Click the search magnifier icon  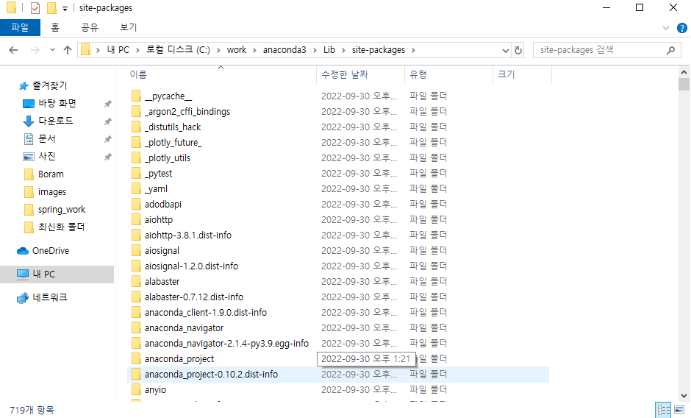click(x=670, y=50)
